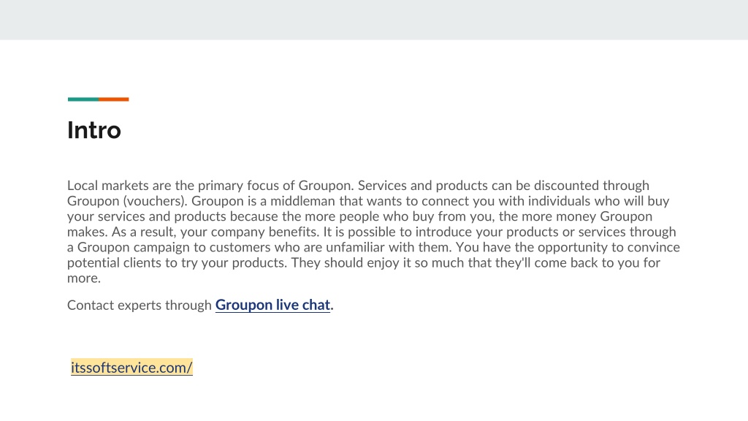The width and height of the screenshot is (748, 421).
Task: Click the orange segment of accent line
Action: tap(114, 99)
